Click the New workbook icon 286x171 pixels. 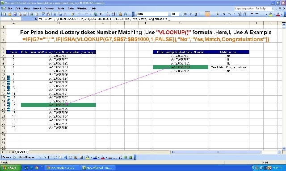[4, 14]
